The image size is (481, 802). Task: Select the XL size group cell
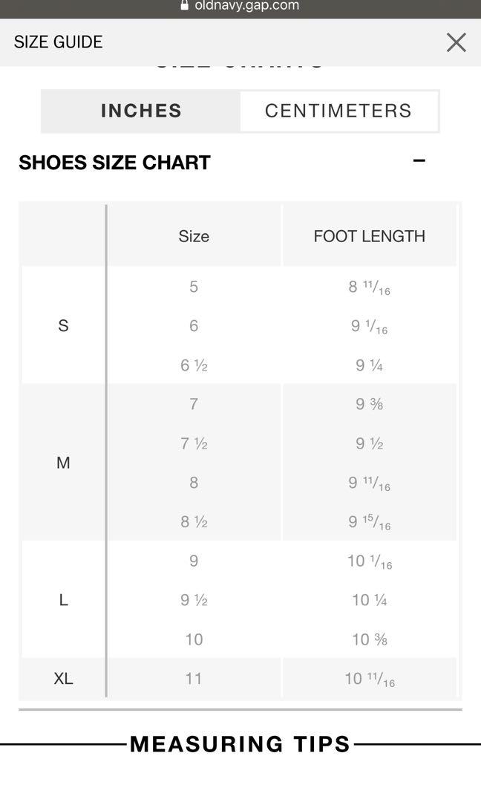click(63, 678)
